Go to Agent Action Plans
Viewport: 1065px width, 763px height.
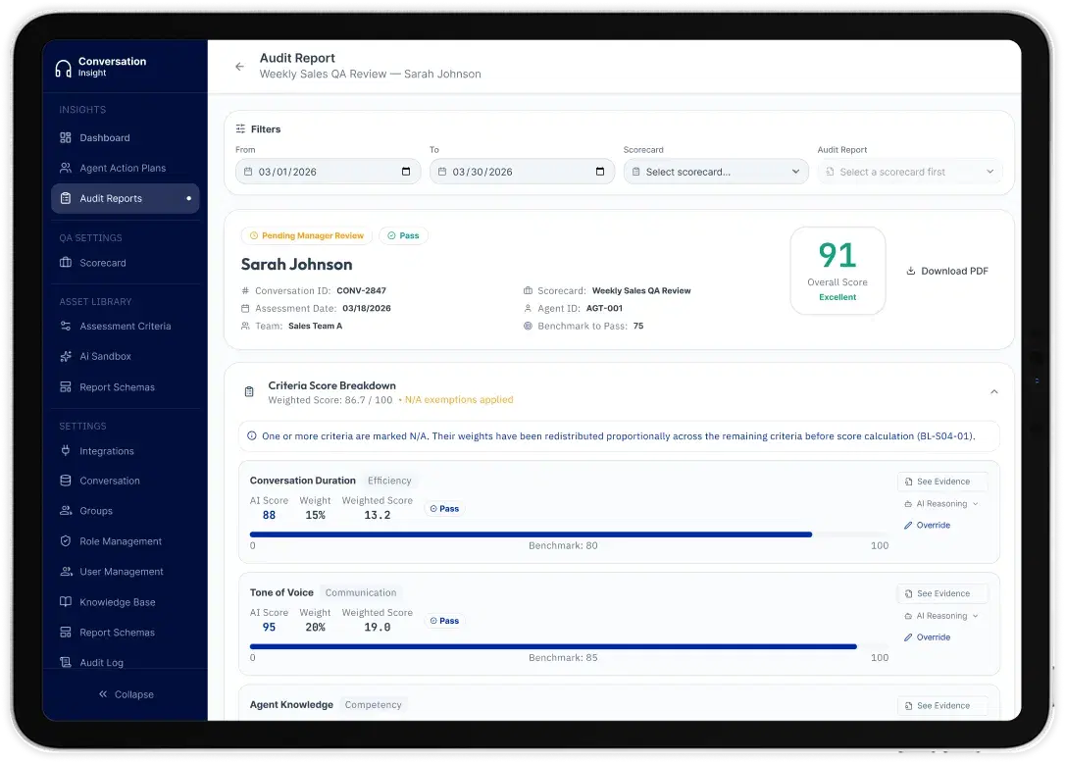click(x=125, y=168)
